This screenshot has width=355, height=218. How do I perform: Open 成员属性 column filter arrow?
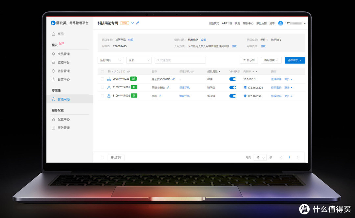tap(220, 71)
